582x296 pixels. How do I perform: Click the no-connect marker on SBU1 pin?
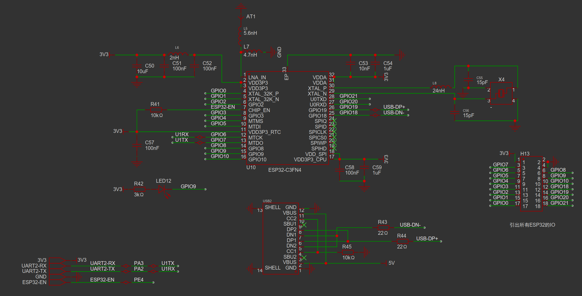click(304, 225)
